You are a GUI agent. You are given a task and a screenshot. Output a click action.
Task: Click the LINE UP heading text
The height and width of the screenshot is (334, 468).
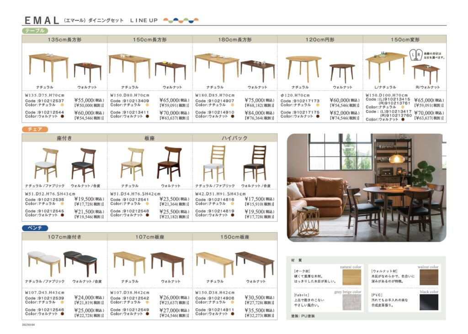point(144,21)
